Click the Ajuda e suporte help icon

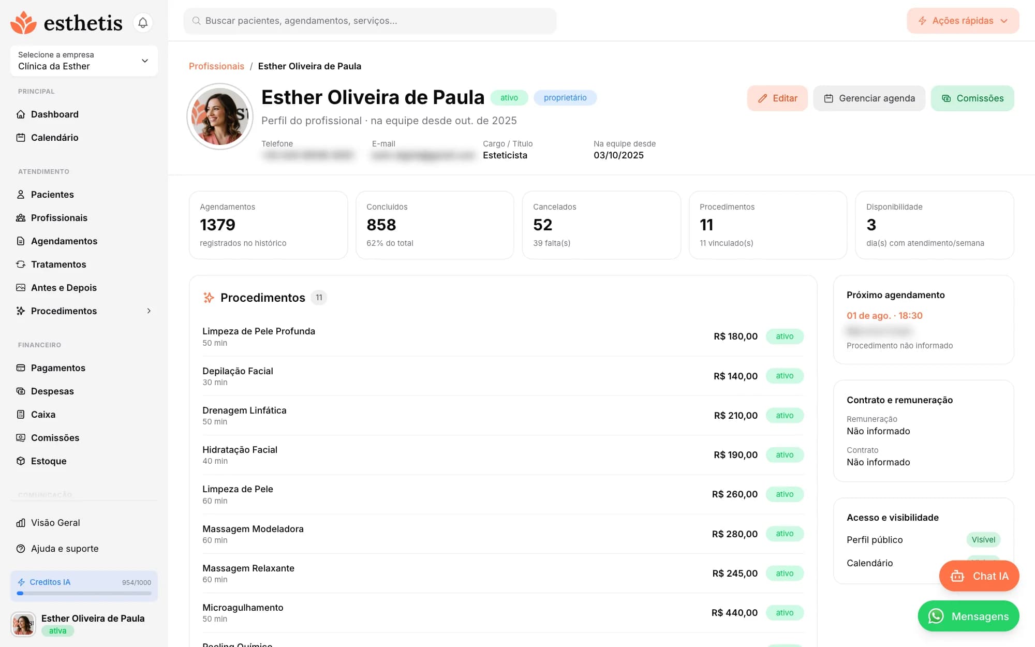point(21,549)
